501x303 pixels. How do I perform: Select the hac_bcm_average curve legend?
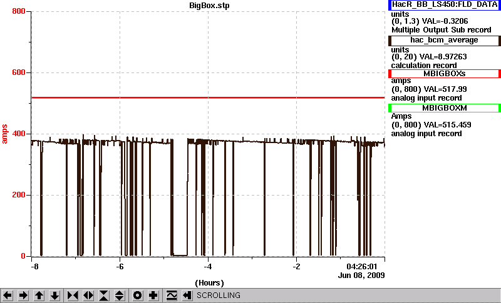[x=445, y=40]
